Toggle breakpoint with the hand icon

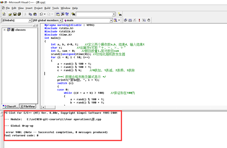(x=149, y=20)
